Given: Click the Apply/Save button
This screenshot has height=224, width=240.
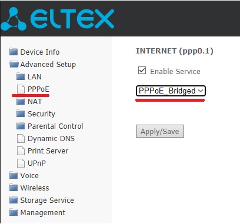Looking at the screenshot, I should pos(160,131).
